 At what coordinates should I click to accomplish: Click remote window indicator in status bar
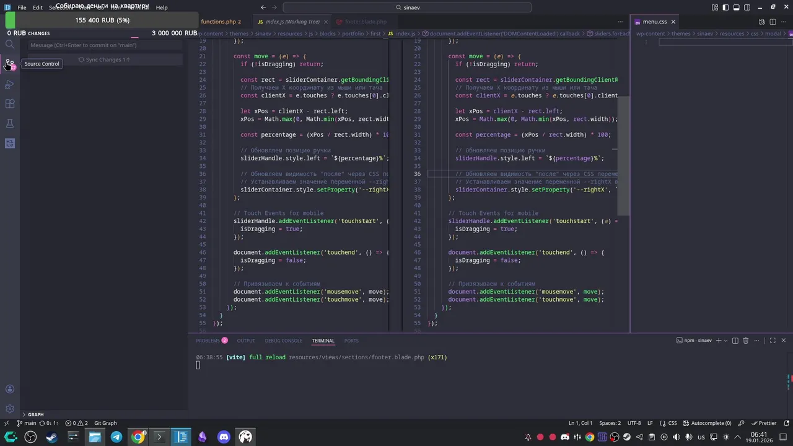(6, 423)
